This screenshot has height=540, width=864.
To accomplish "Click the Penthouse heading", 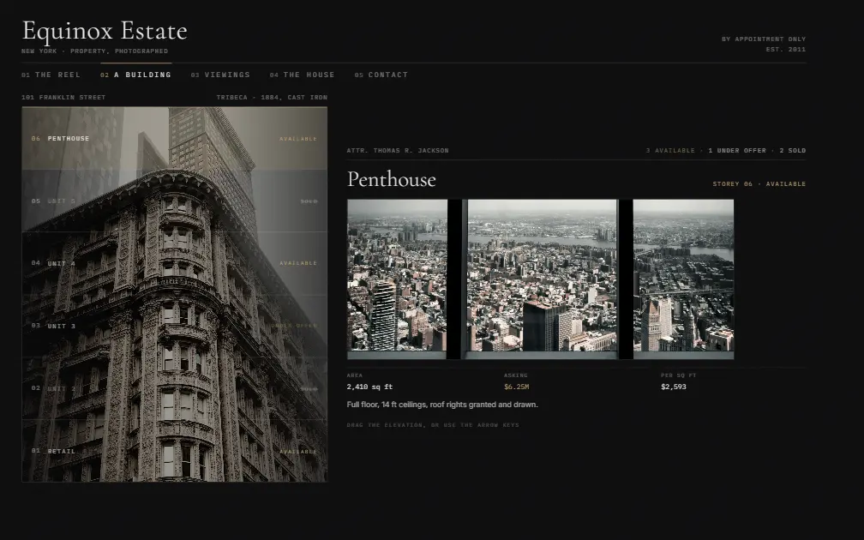I will click(392, 180).
